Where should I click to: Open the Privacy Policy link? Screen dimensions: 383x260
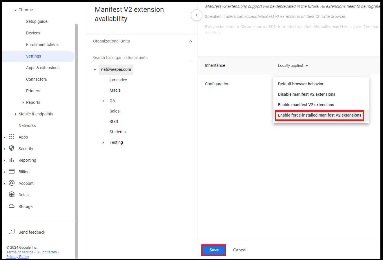[x=18, y=257]
